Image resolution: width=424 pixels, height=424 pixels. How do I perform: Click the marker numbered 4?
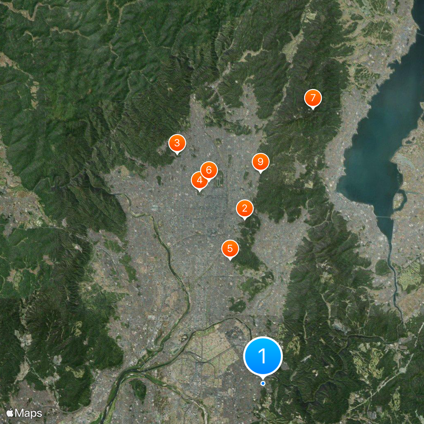pos(199,180)
